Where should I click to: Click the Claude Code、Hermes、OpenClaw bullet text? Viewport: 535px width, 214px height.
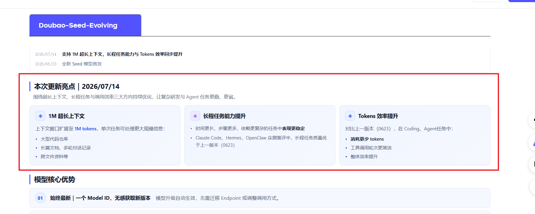(x=261, y=142)
